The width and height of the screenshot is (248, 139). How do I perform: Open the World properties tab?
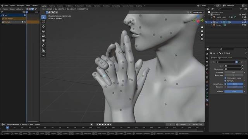(x=207, y=73)
